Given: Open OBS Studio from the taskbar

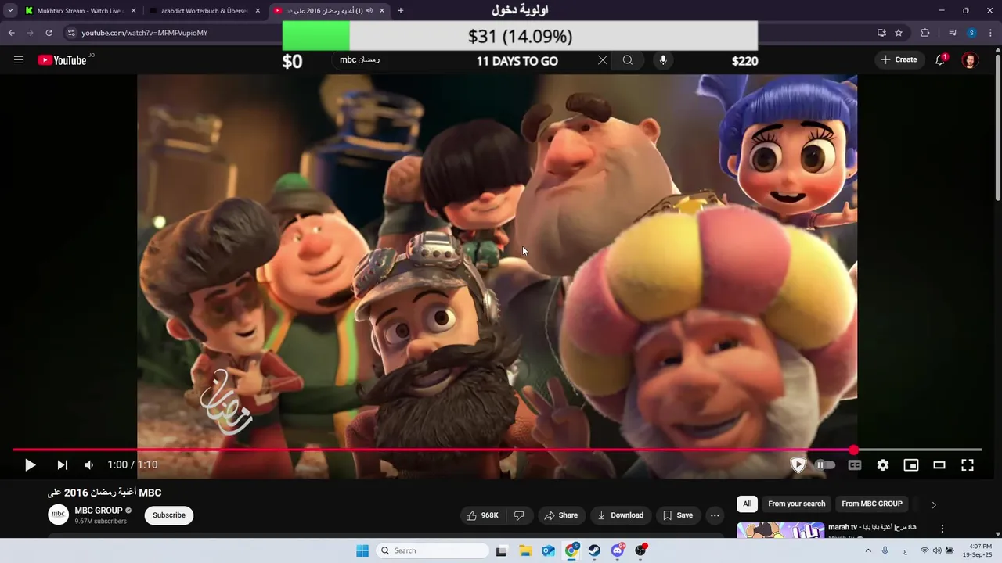Looking at the screenshot, I should [641, 550].
